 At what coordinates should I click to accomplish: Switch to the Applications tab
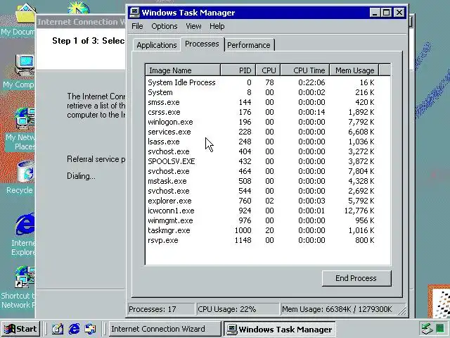click(x=157, y=45)
